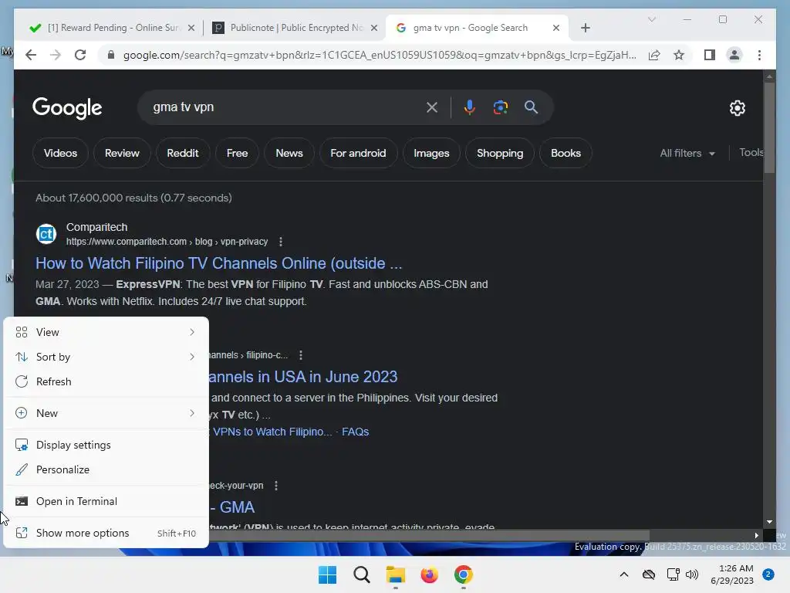Choose Open in Terminal
The image size is (790, 593).
106,502
